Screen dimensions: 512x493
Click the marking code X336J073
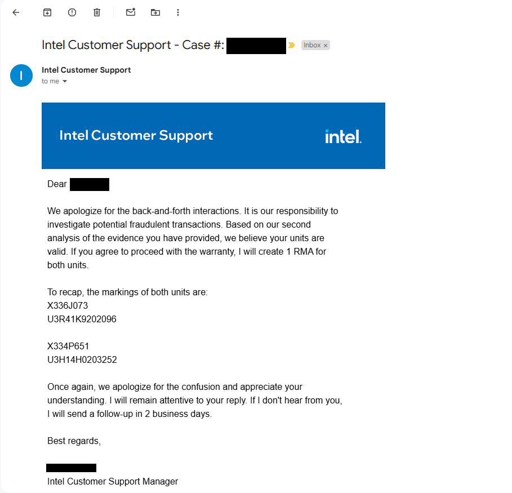[68, 305]
